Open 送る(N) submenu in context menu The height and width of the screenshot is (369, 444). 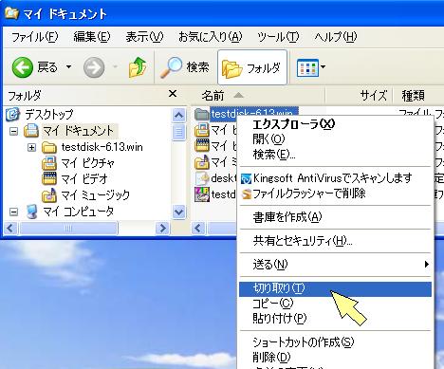[x=335, y=265]
